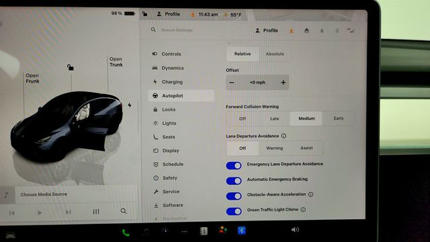Screen dimensions: 430x242
Task: Select the Autopilot settings menu
Action: tap(181, 95)
